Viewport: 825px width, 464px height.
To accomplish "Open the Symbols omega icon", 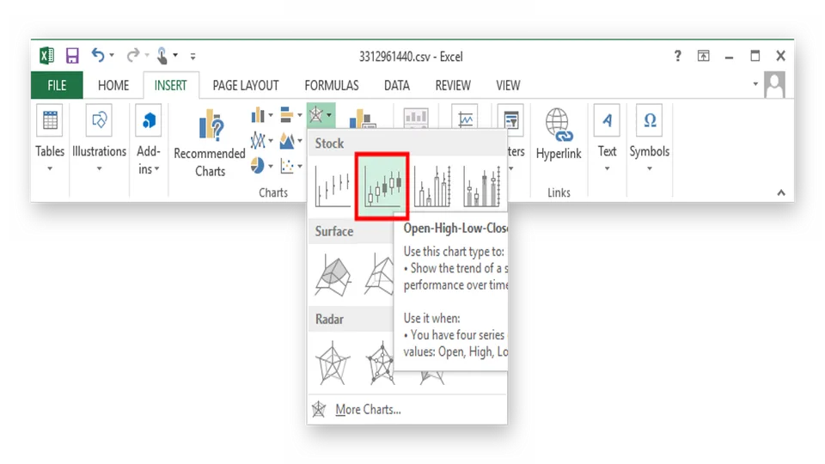I will tap(650, 120).
